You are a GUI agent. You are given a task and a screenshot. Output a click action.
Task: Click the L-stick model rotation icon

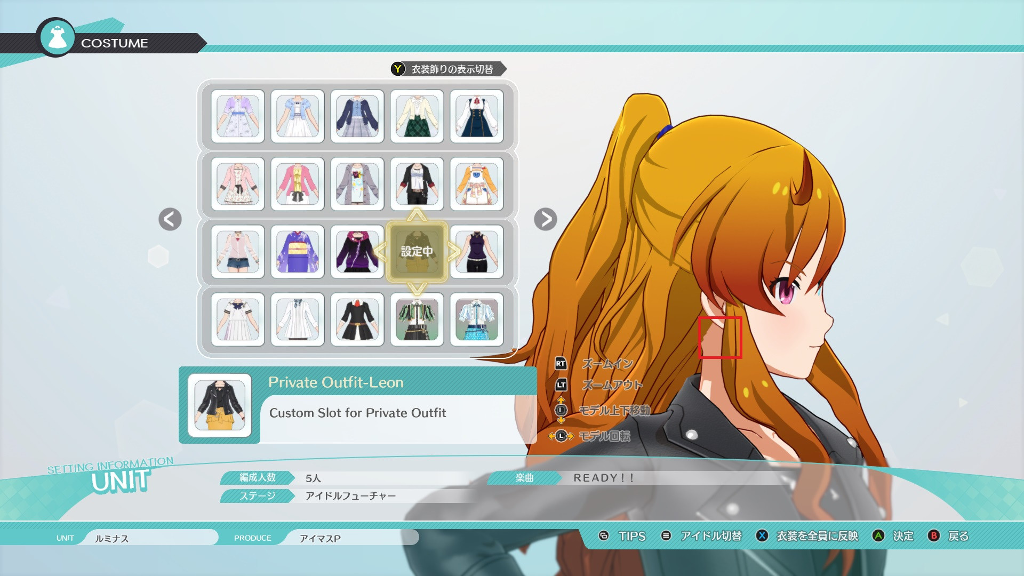point(561,435)
